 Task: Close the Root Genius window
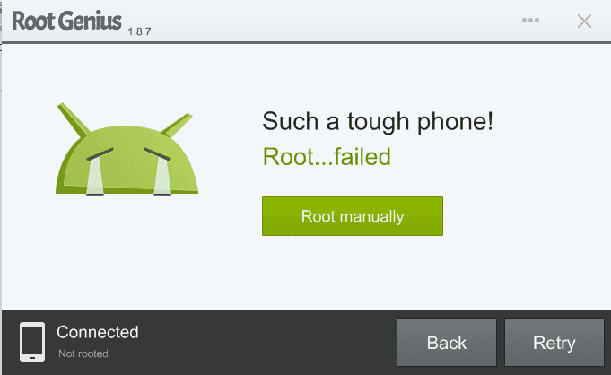(584, 21)
